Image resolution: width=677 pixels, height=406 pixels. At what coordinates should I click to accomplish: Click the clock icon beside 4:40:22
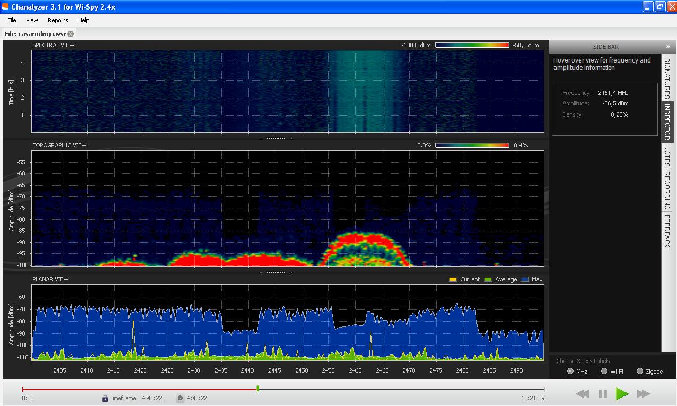180,398
